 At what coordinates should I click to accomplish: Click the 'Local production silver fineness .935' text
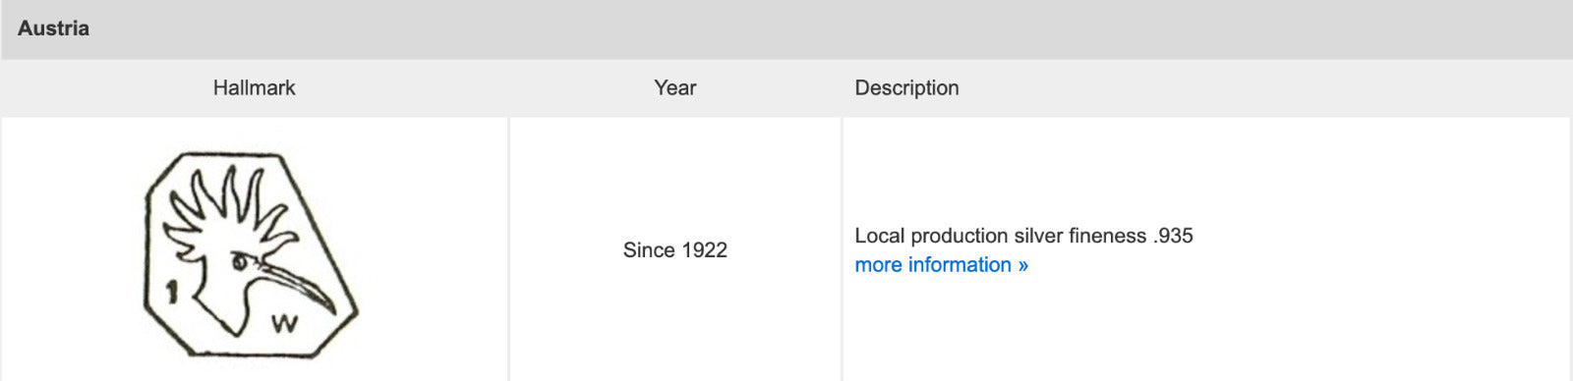(1023, 236)
